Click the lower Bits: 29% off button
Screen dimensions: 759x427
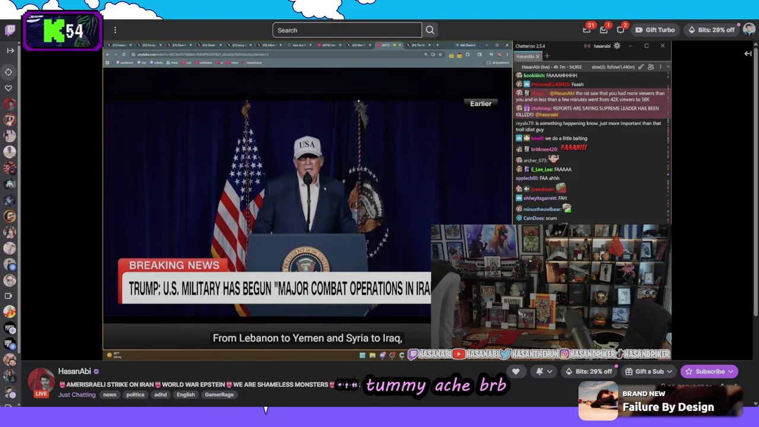coord(588,372)
